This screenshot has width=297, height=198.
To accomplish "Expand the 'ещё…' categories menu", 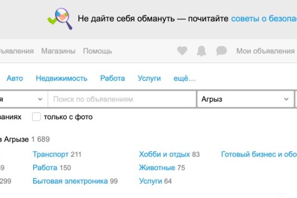I will 184,78.
